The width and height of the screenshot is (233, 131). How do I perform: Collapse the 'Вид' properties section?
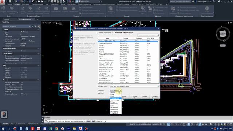point(38,65)
